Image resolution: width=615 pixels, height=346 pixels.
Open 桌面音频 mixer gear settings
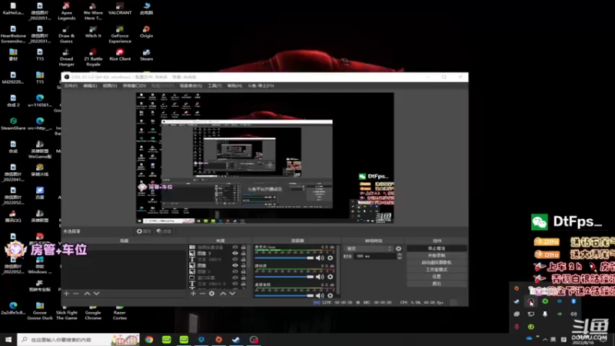[331, 295]
